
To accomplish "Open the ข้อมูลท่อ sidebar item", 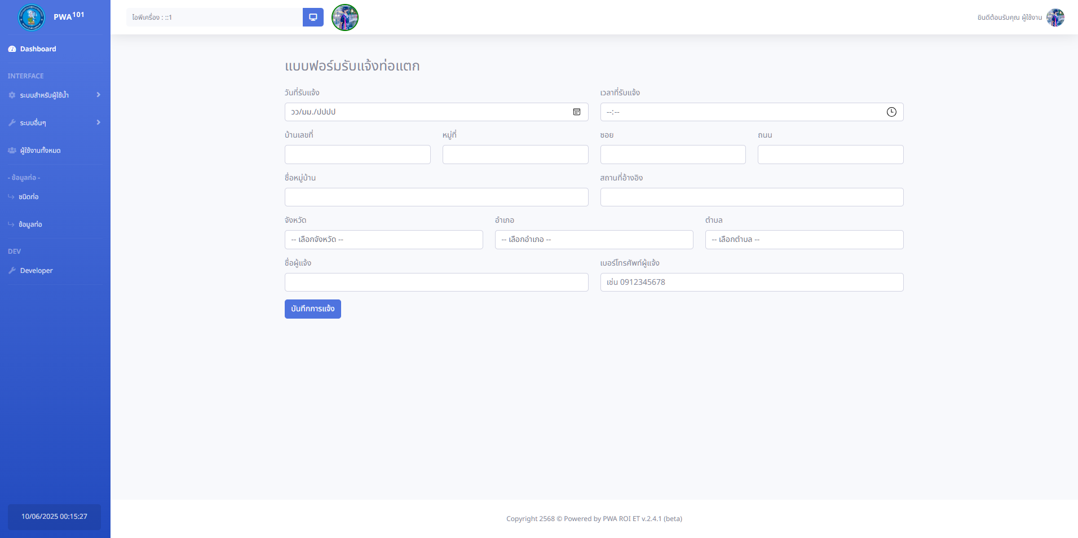I will (x=30, y=224).
